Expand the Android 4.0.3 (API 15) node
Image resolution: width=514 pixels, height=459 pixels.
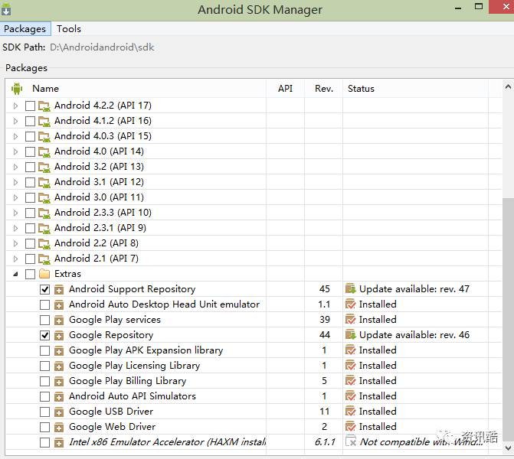pyautogui.click(x=15, y=136)
